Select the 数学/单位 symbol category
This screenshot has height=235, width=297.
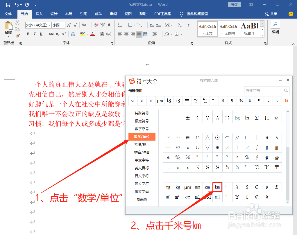142,137
